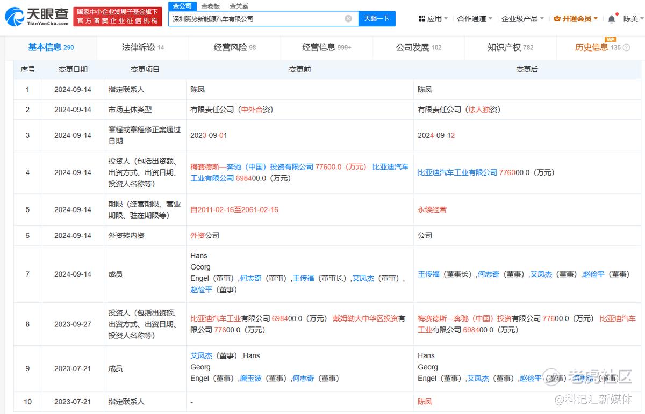This screenshot has width=645, height=414.
Task: Click 自2011-02-16至2061-02-16 text in row 5
Action: [x=234, y=209]
